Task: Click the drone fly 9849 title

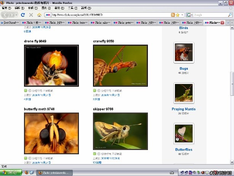Action: pos(35,41)
